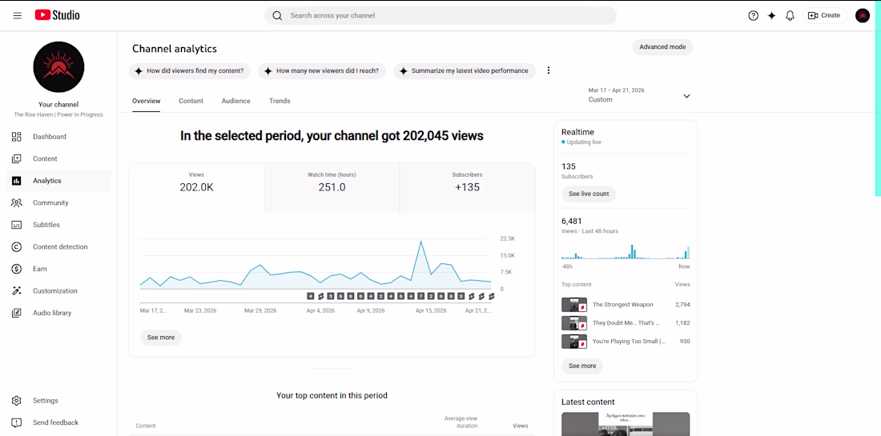Image resolution: width=881 pixels, height=436 pixels.
Task: Open Customization in the sidebar
Action: click(x=58, y=290)
